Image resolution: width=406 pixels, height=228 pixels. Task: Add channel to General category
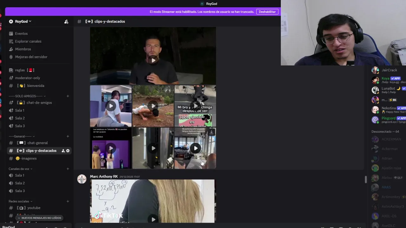tap(68, 136)
